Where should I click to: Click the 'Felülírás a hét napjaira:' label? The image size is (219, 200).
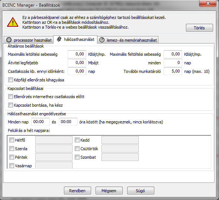coord(29,130)
